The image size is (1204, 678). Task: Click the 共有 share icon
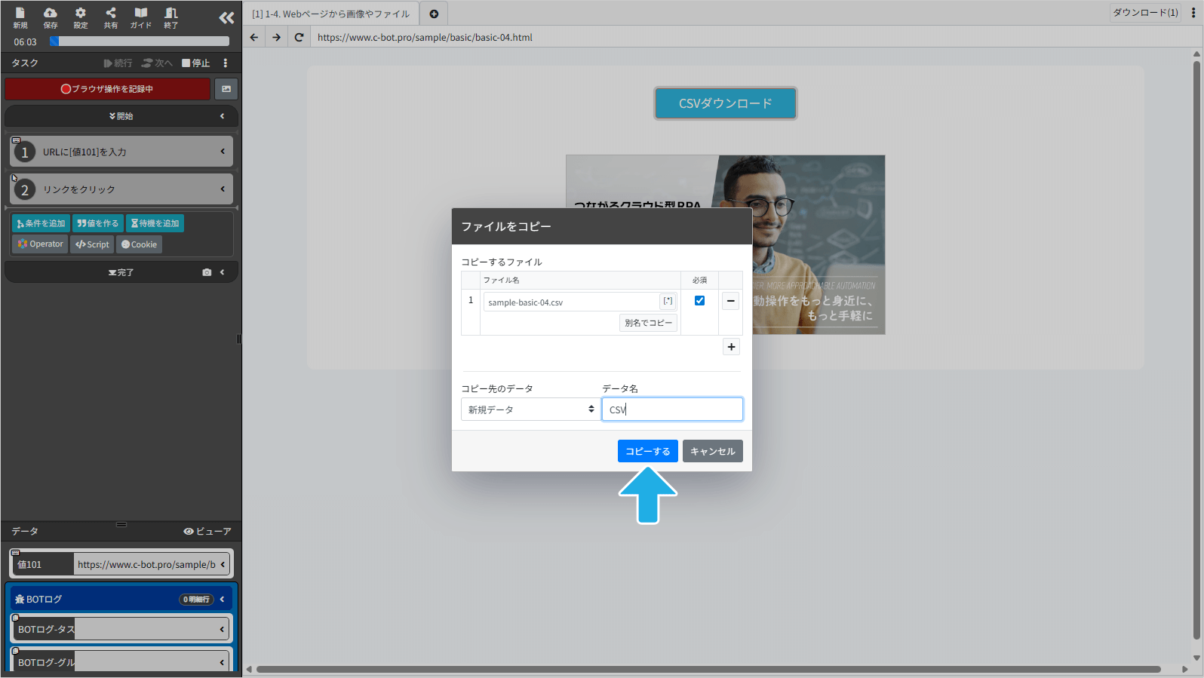pos(111,17)
